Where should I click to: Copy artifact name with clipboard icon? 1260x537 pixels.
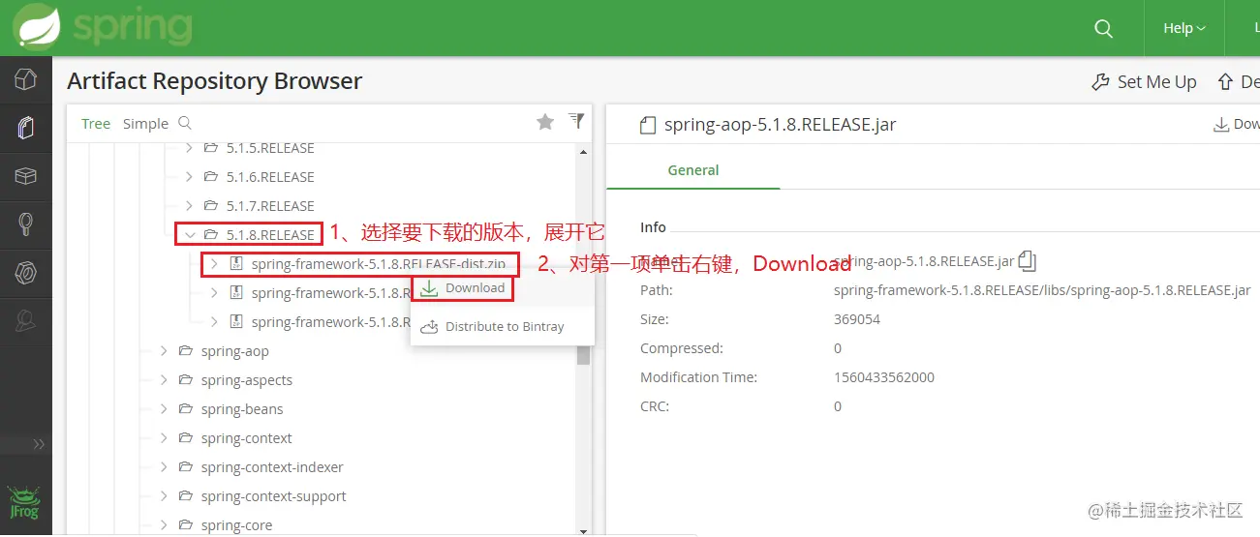point(1028,261)
